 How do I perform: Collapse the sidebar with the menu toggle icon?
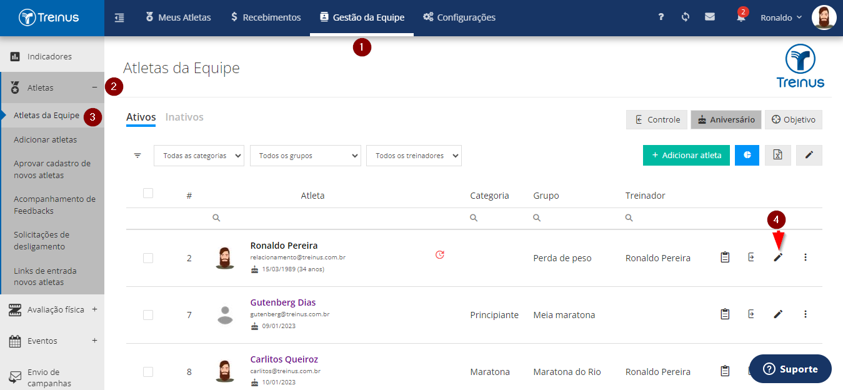tap(119, 17)
